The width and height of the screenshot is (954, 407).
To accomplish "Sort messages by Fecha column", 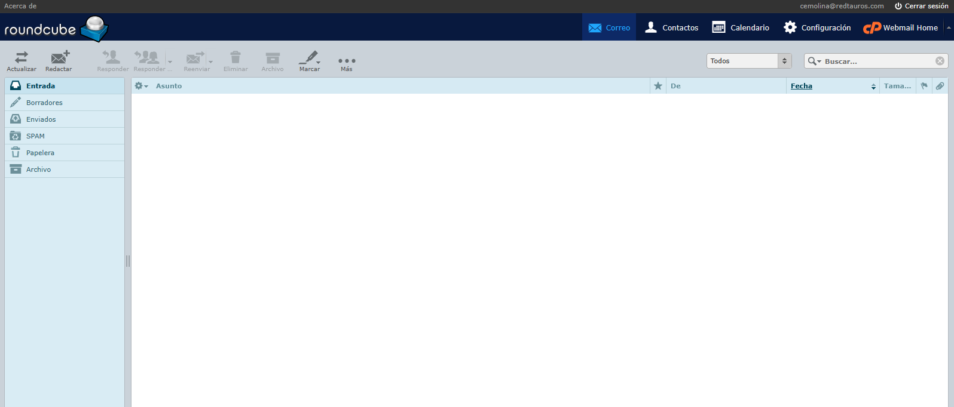I will (802, 86).
